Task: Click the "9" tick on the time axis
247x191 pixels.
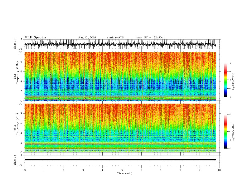Action: (200, 170)
